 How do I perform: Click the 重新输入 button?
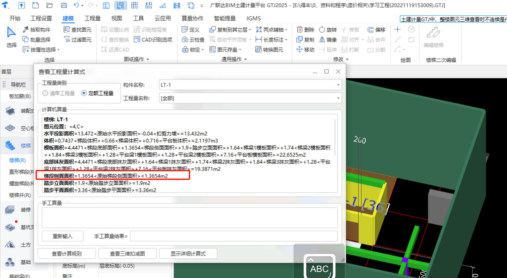(x=63, y=236)
